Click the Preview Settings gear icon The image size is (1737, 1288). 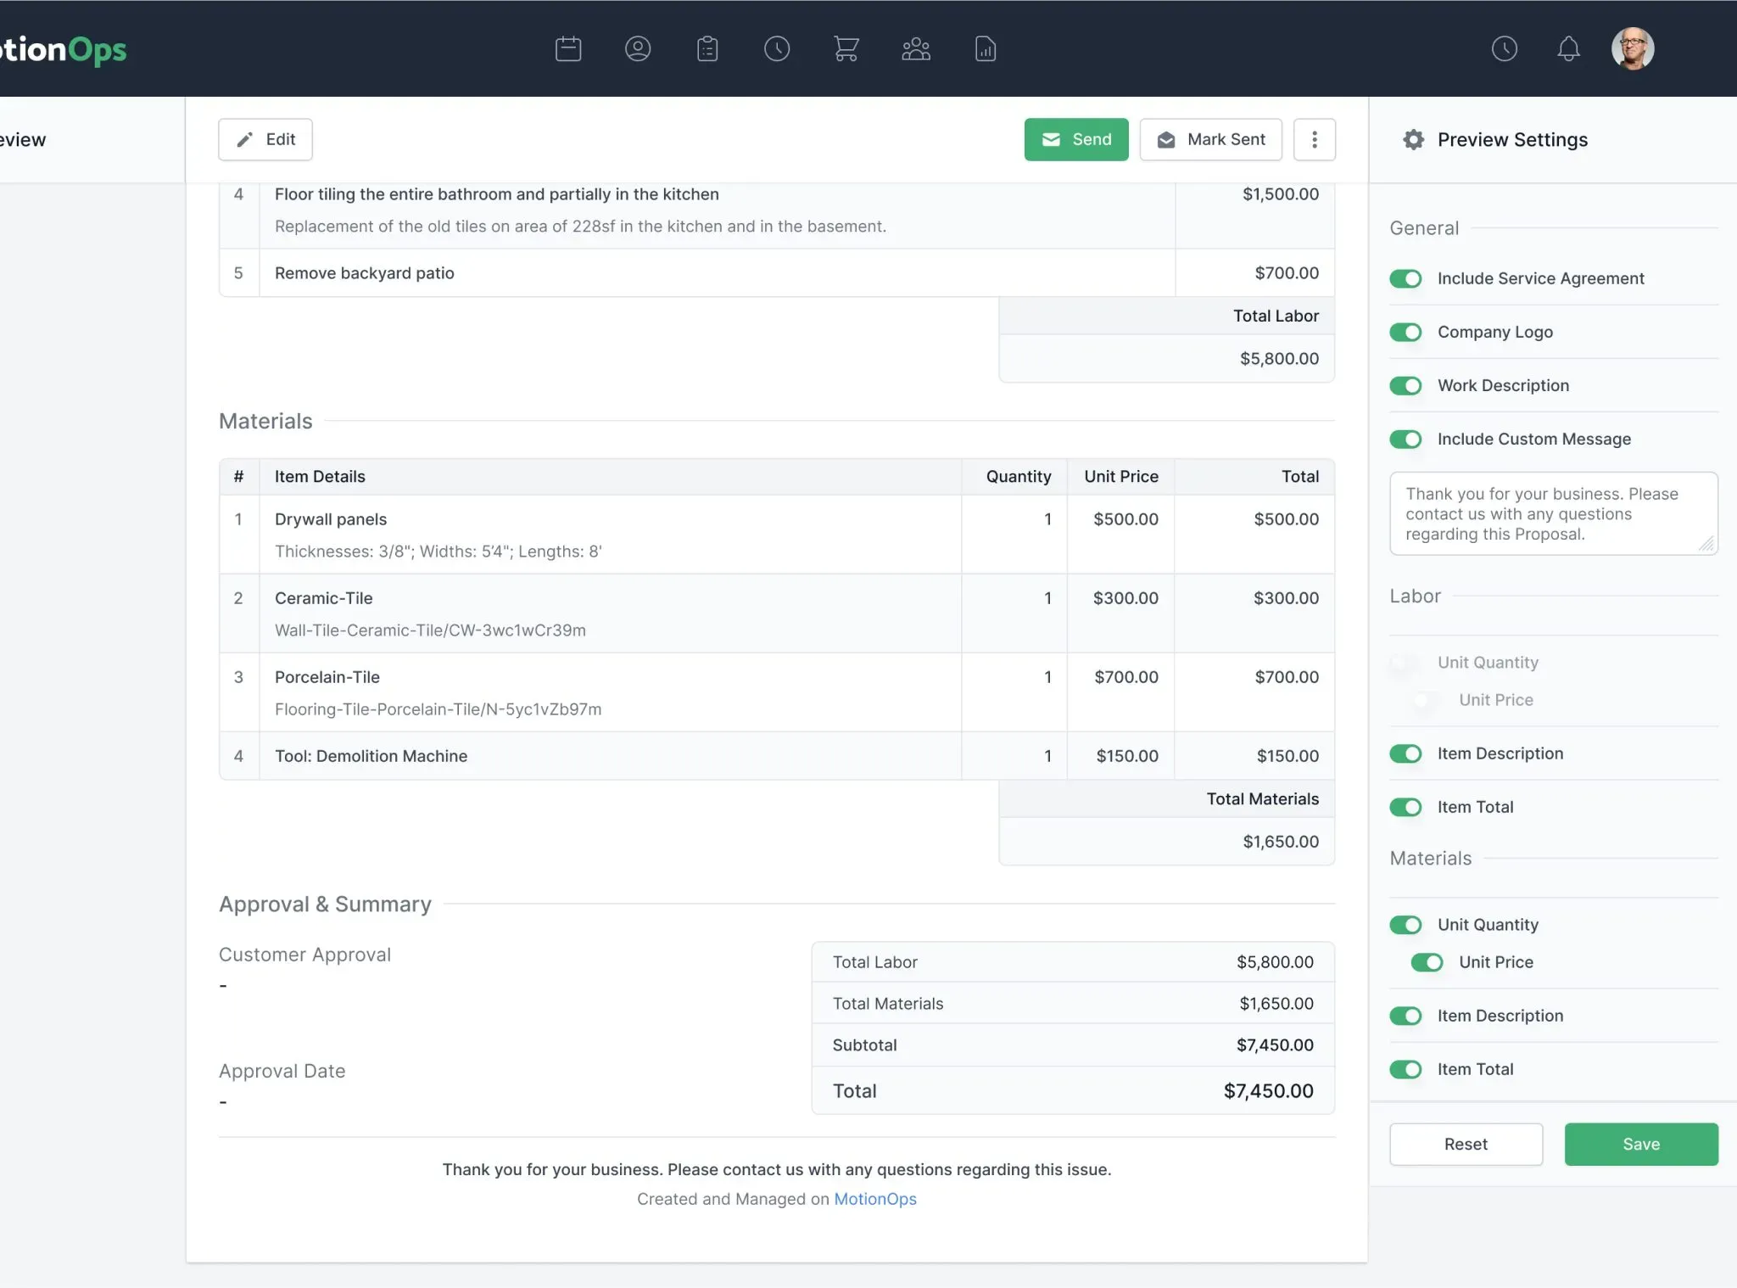pos(1414,139)
